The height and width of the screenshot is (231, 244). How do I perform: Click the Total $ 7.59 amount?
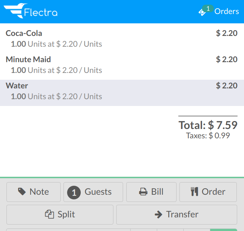pyautogui.click(x=208, y=125)
